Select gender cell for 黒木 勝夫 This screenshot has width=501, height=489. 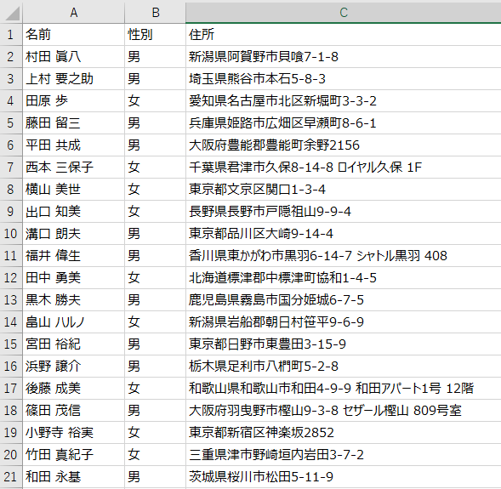point(156,300)
